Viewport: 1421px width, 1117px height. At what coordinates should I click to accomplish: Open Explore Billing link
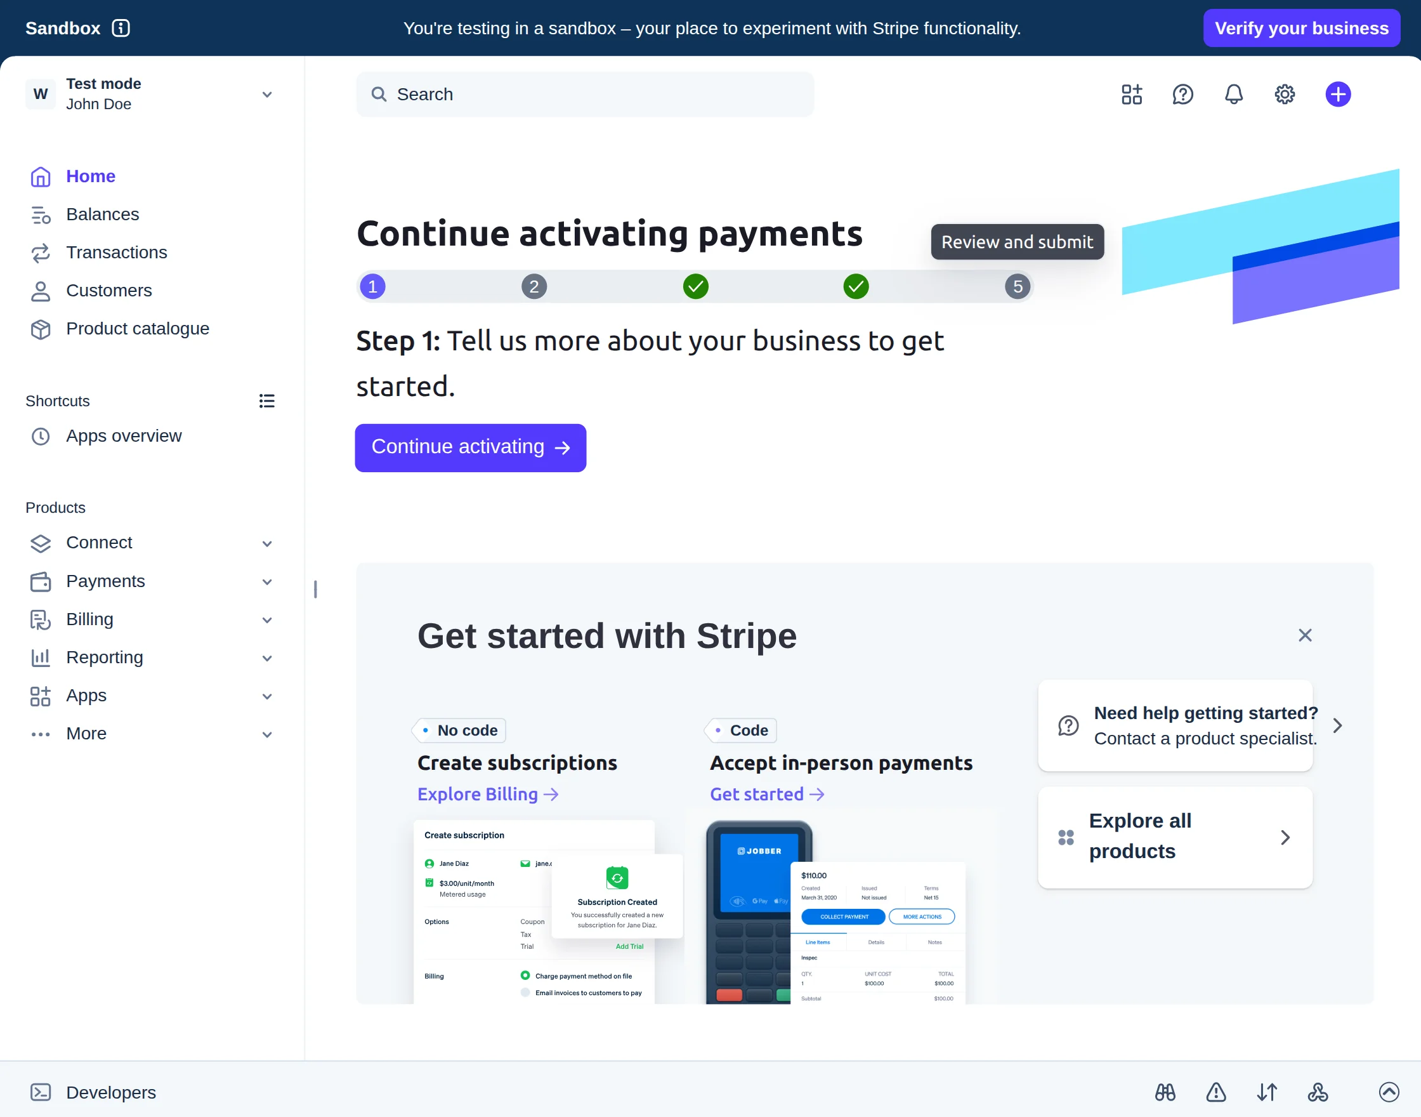[x=488, y=794]
